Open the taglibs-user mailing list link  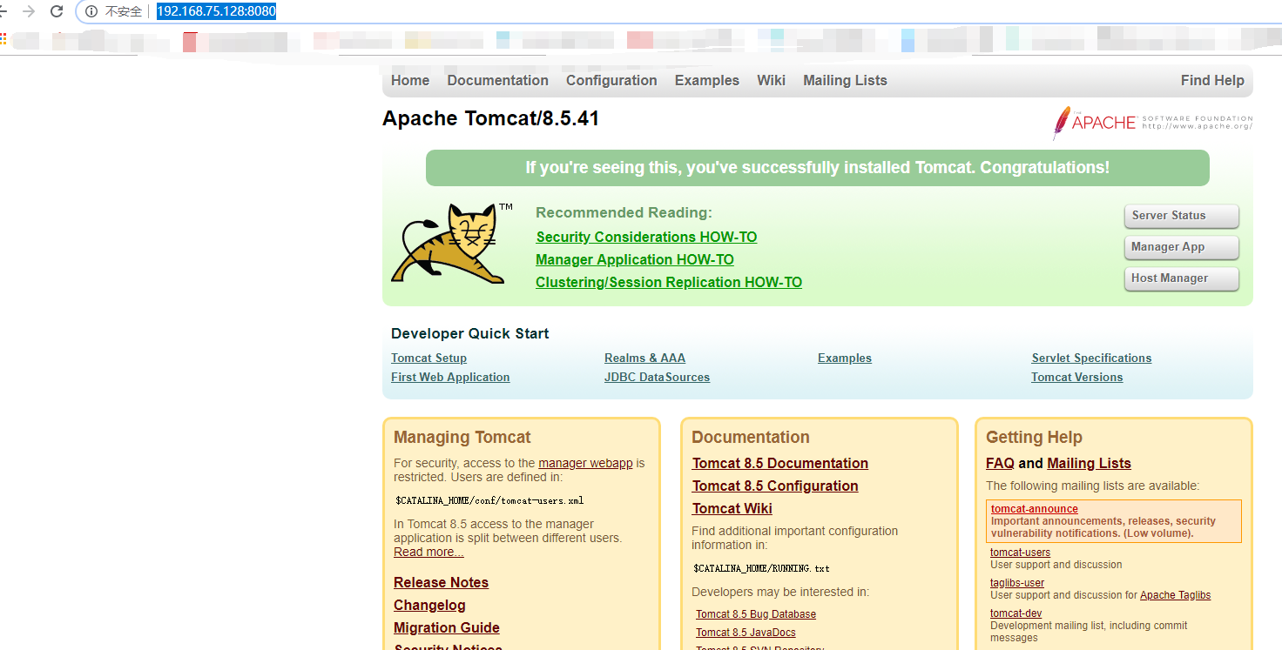1017,583
